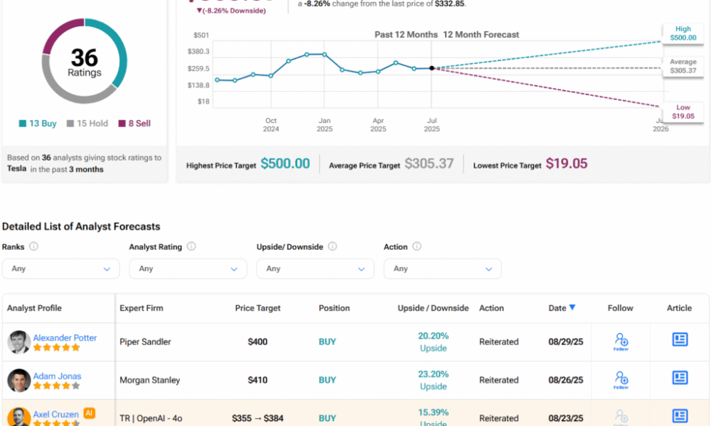Open article for Morgan Stanley rating
Screen dimensions: 711x426
click(680, 378)
